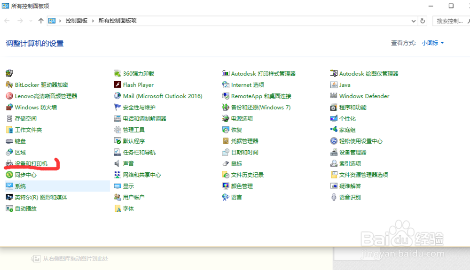The height and width of the screenshot is (270, 470).
Task: Open 安全性与维护 flag icon
Action: tap(117, 107)
